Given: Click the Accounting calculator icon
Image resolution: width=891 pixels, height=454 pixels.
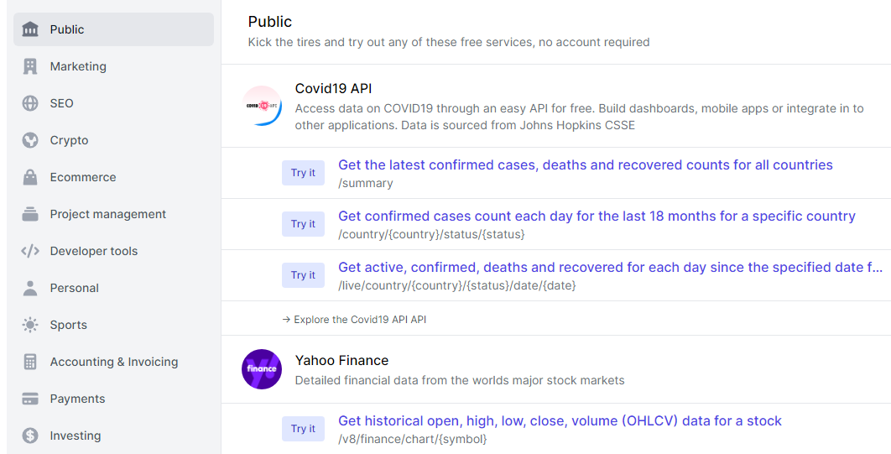Looking at the screenshot, I should [x=30, y=362].
